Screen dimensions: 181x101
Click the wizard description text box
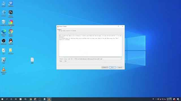[90, 45]
